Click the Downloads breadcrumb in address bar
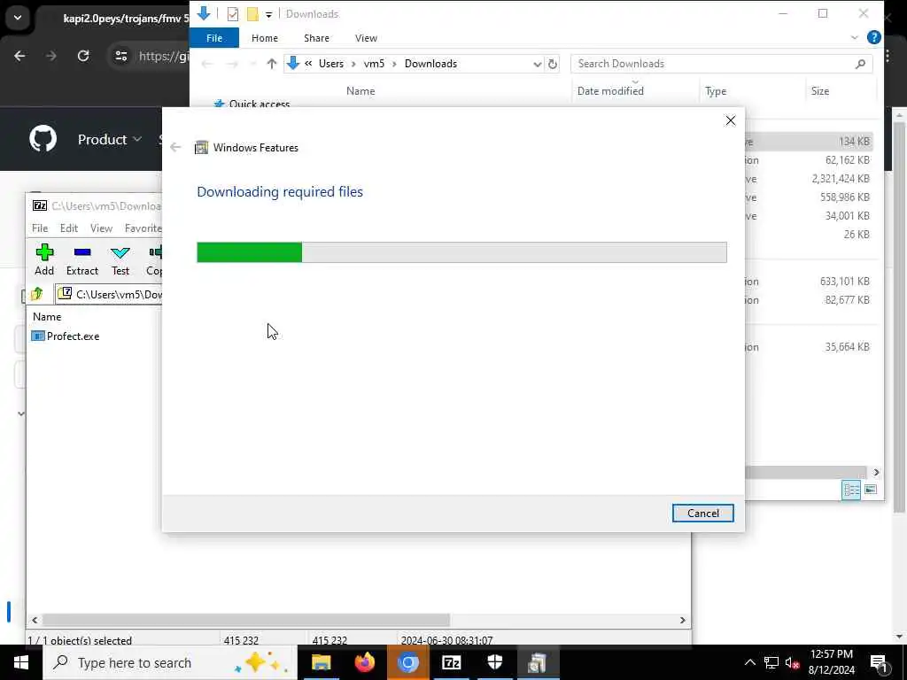 click(430, 64)
